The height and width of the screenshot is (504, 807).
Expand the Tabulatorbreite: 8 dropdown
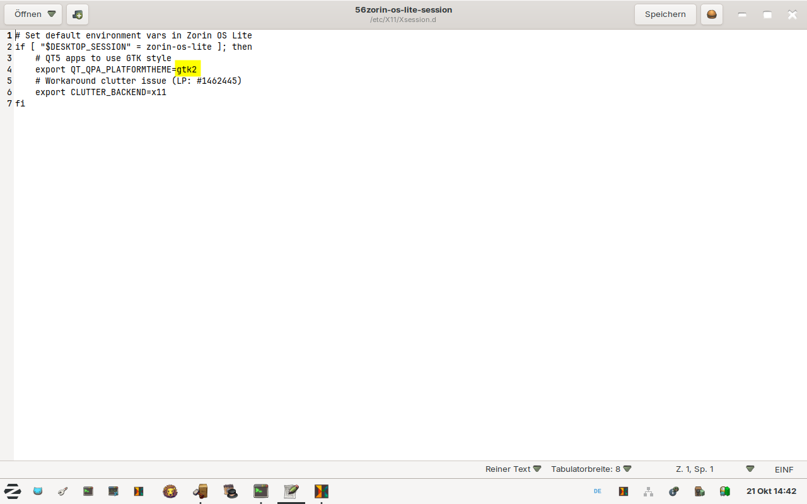coord(591,469)
